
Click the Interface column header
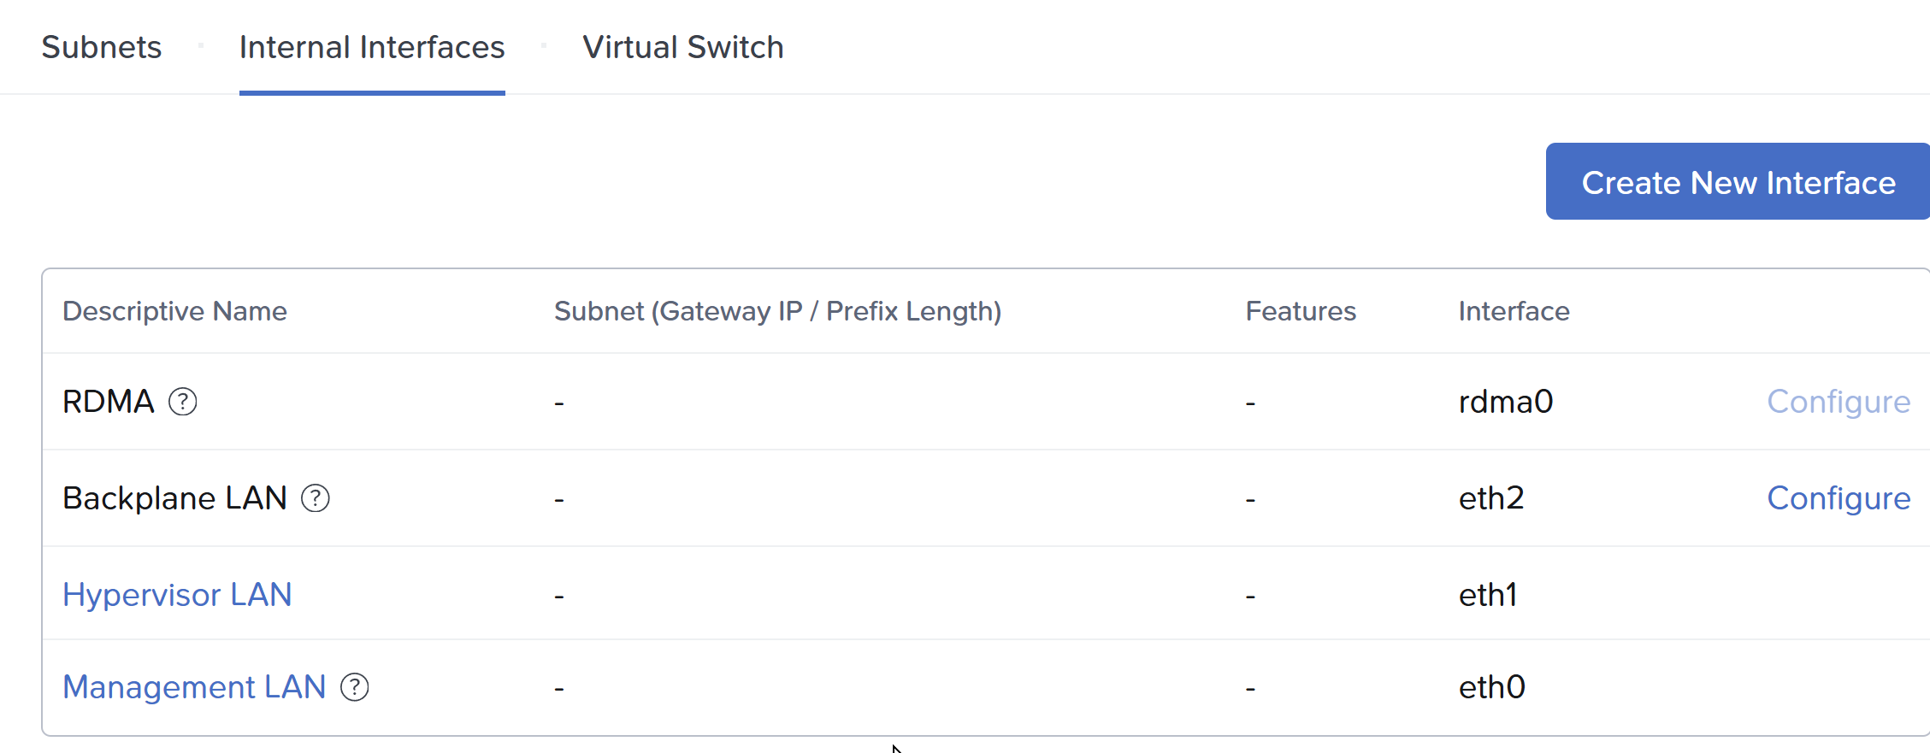pyautogui.click(x=1514, y=311)
